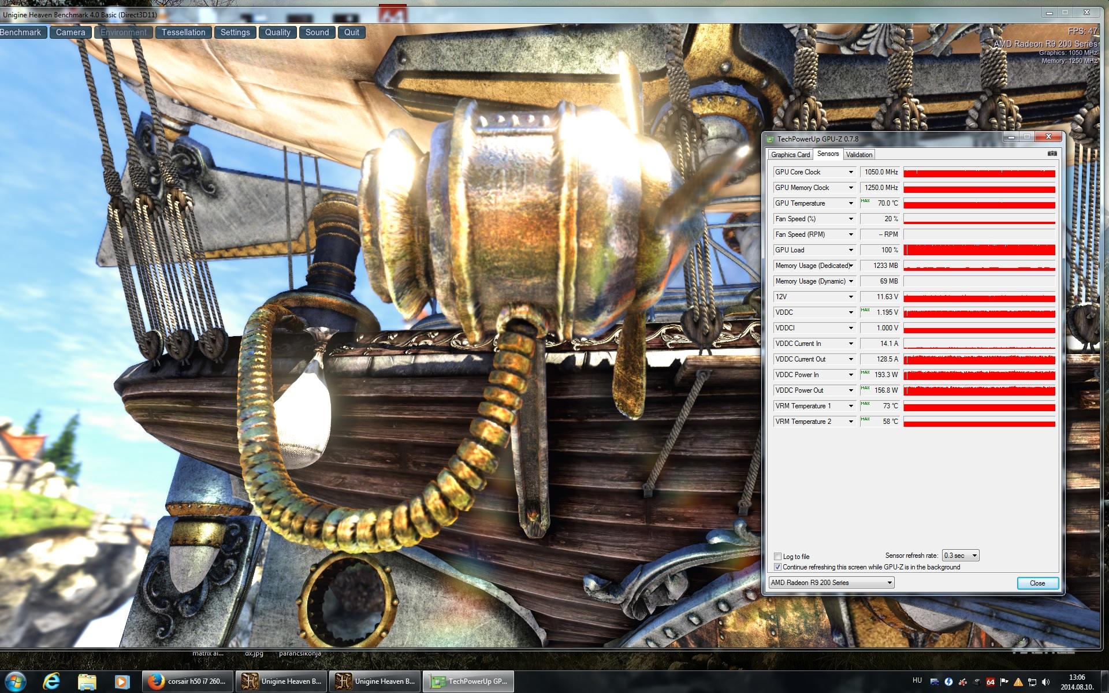Open volume speaker tray icon
Viewport: 1109px width, 693px height.
[x=1046, y=682]
